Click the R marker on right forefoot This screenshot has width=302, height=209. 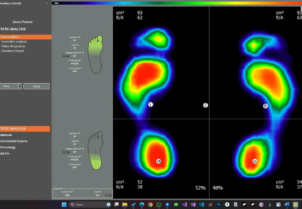coord(266,106)
